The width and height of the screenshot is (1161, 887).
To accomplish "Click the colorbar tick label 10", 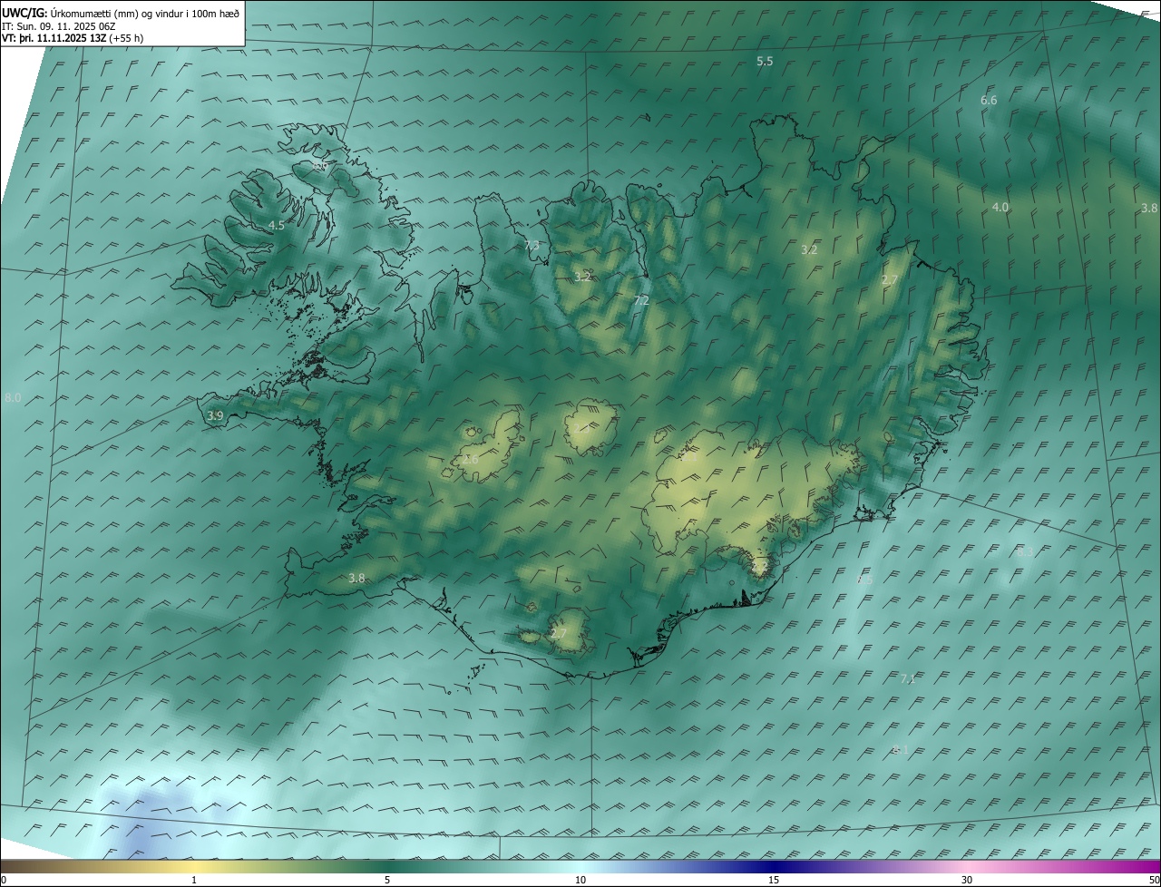I will (x=580, y=881).
